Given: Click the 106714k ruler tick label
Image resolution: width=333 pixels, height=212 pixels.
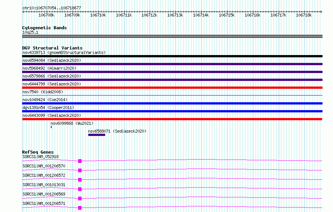Looking at the screenshot, I should 201,15.
